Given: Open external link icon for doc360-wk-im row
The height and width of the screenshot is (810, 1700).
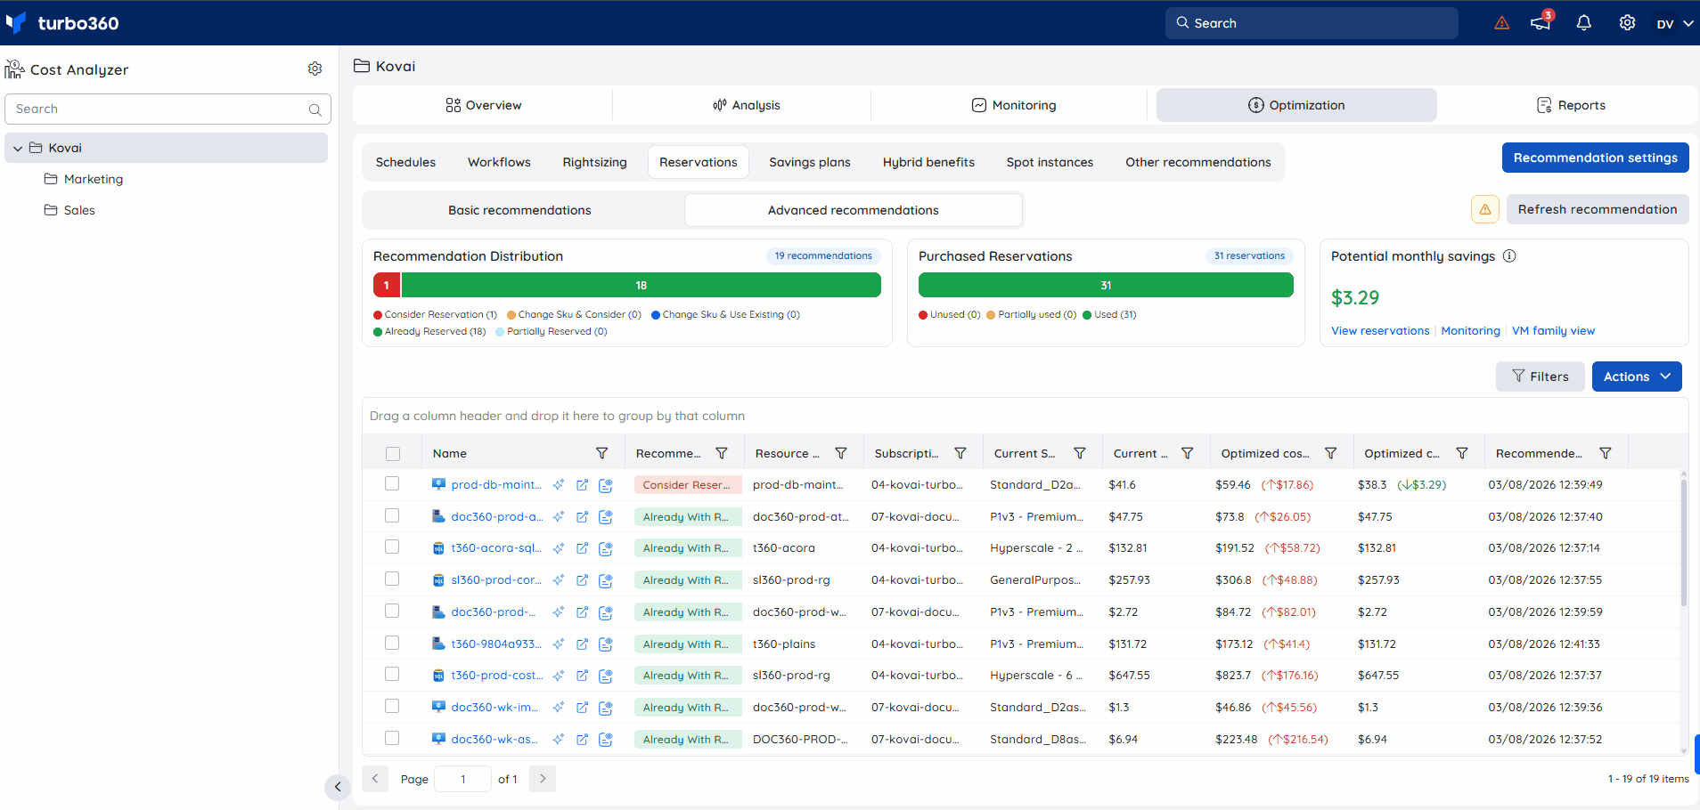Looking at the screenshot, I should pyautogui.click(x=582, y=708).
